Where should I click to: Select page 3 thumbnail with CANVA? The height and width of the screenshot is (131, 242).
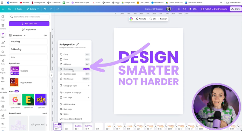tap(78, 126)
